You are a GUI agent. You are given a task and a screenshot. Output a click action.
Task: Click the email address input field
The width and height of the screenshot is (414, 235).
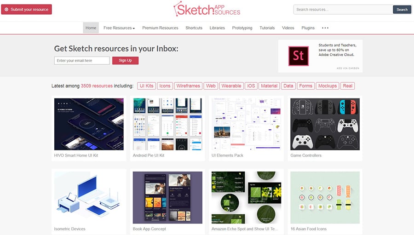(82, 60)
